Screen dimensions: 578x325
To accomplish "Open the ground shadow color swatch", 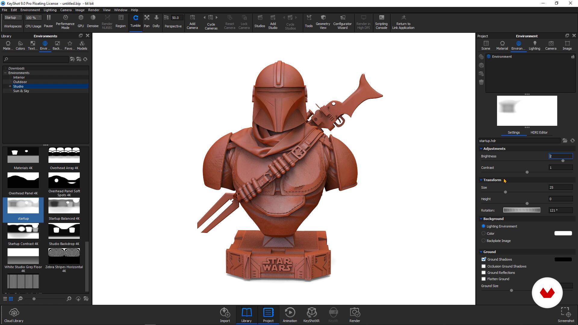I will click(563, 259).
